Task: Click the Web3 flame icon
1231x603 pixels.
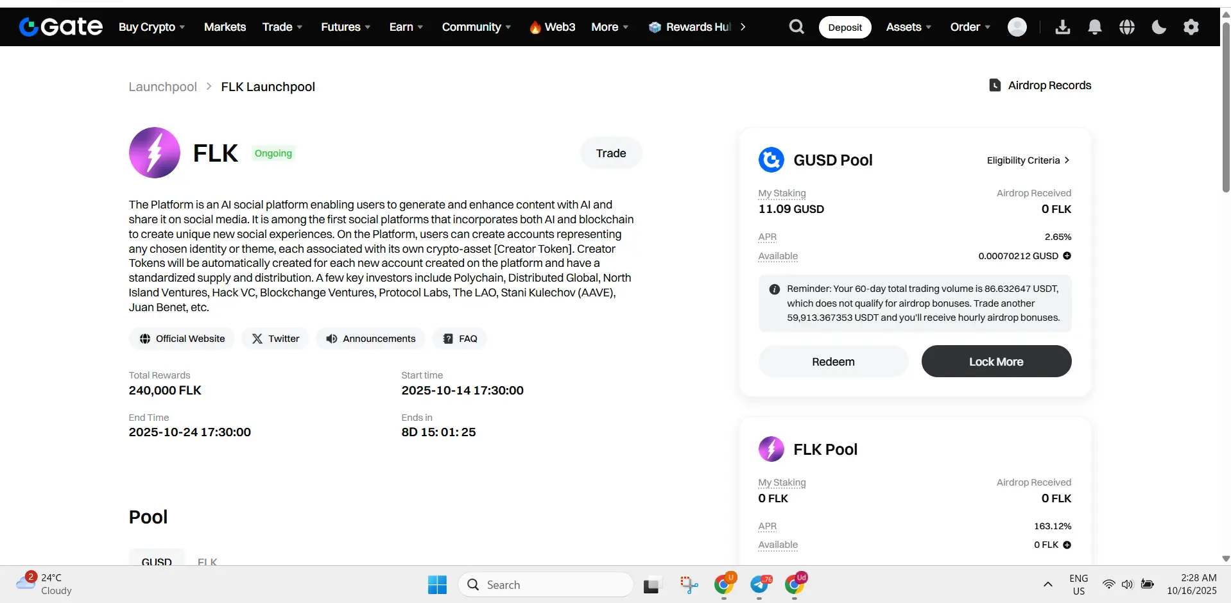Action: coord(535,27)
